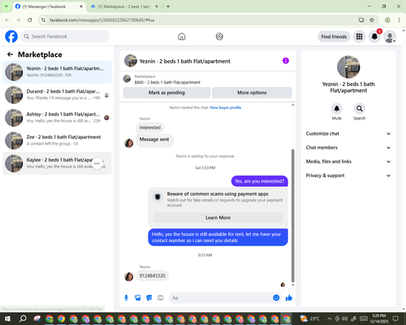Open the Friends/profile circle icon in top nav
This screenshot has height=325, width=406.
[x=219, y=37]
